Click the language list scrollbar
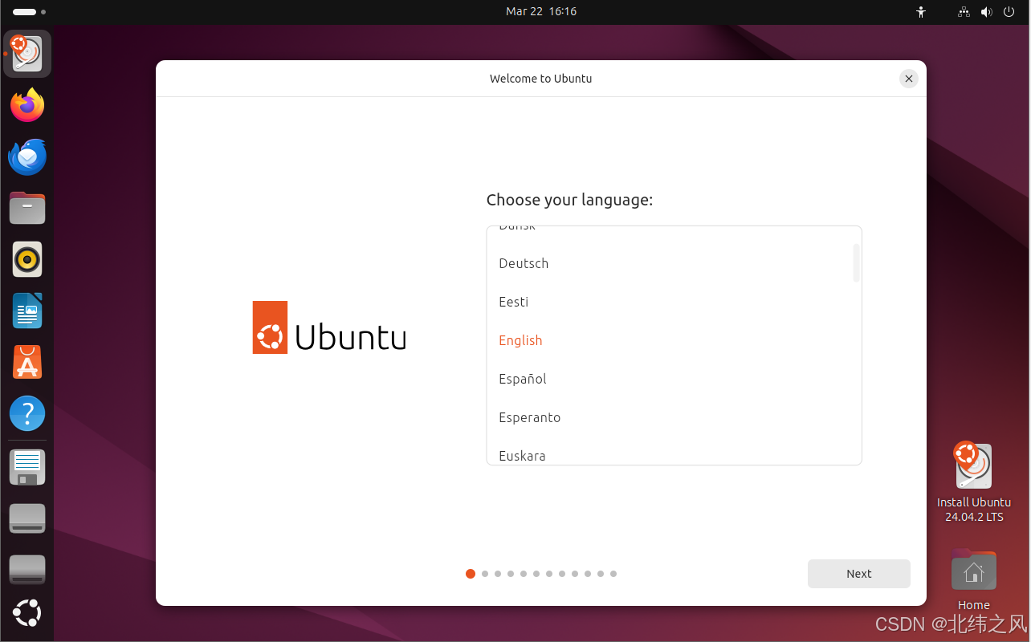This screenshot has height=642, width=1031. [856, 262]
